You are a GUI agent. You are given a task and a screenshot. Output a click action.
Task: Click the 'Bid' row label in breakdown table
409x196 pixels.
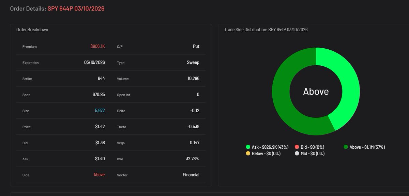(25, 143)
